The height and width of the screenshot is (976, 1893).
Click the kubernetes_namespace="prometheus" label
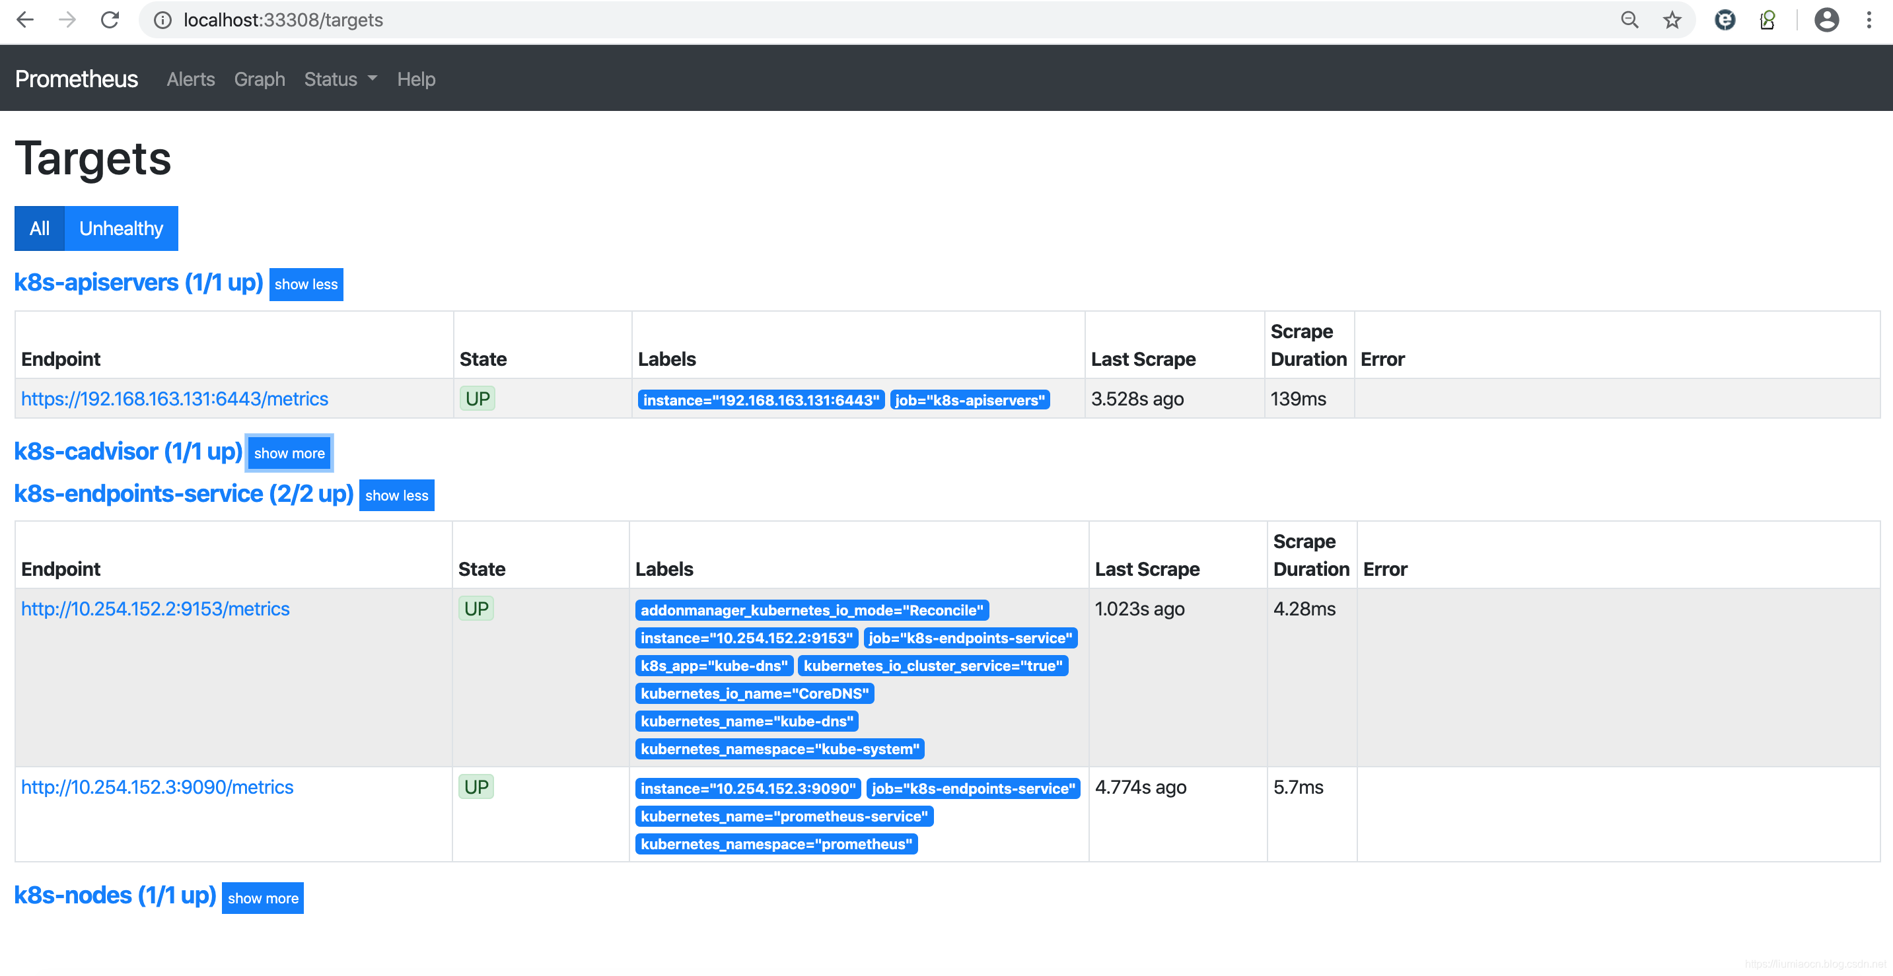(x=776, y=845)
